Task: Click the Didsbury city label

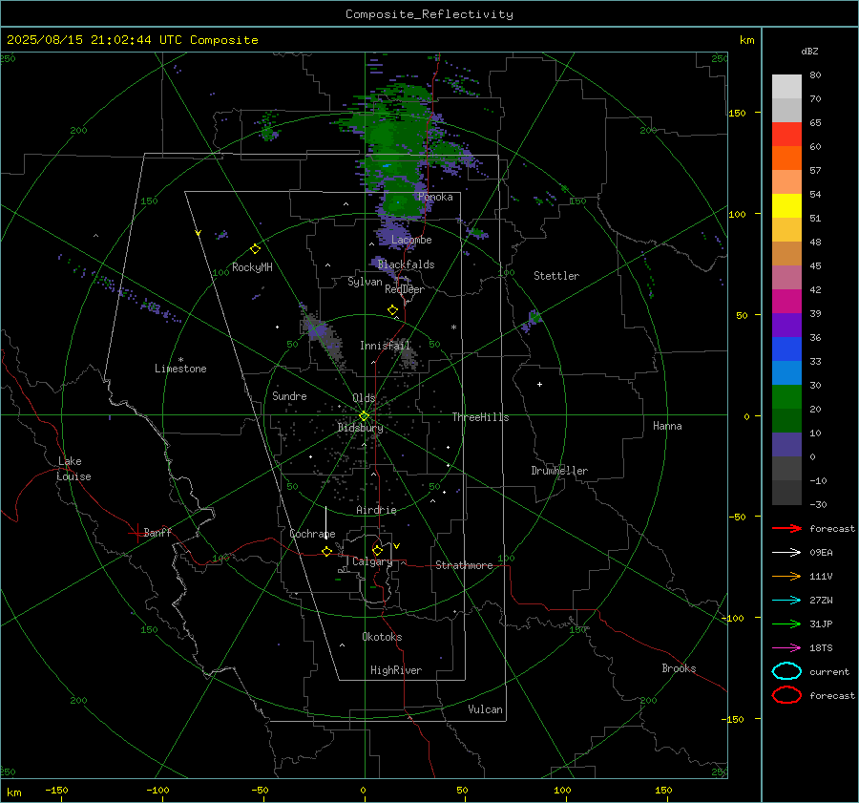Action: pyautogui.click(x=360, y=428)
